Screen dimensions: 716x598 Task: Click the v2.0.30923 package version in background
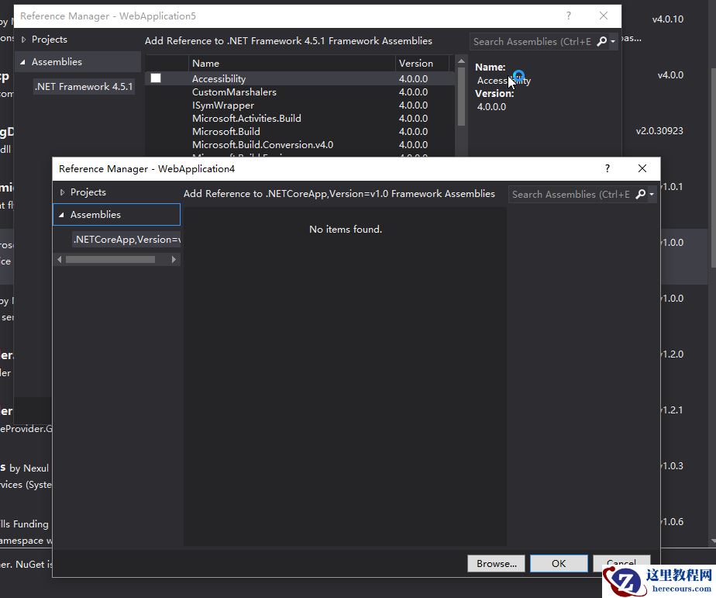(x=659, y=131)
